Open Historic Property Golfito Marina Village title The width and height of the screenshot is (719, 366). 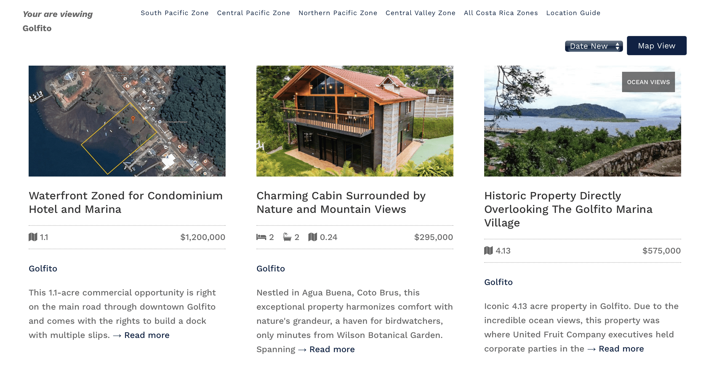(x=568, y=209)
